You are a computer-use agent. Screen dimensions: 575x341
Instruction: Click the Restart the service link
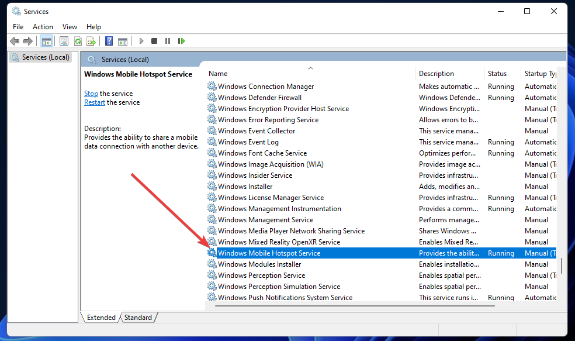pyautogui.click(x=94, y=102)
